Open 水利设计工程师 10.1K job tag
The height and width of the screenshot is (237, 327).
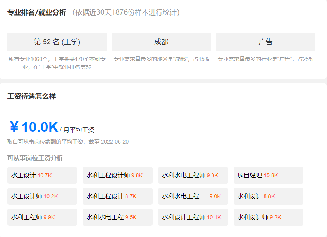[x=193, y=217]
